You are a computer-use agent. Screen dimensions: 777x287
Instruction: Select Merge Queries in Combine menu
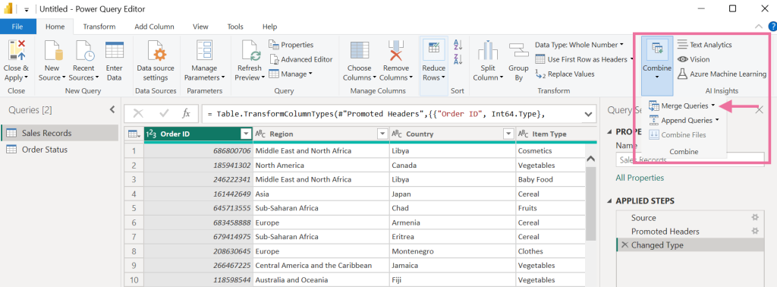[682, 106]
